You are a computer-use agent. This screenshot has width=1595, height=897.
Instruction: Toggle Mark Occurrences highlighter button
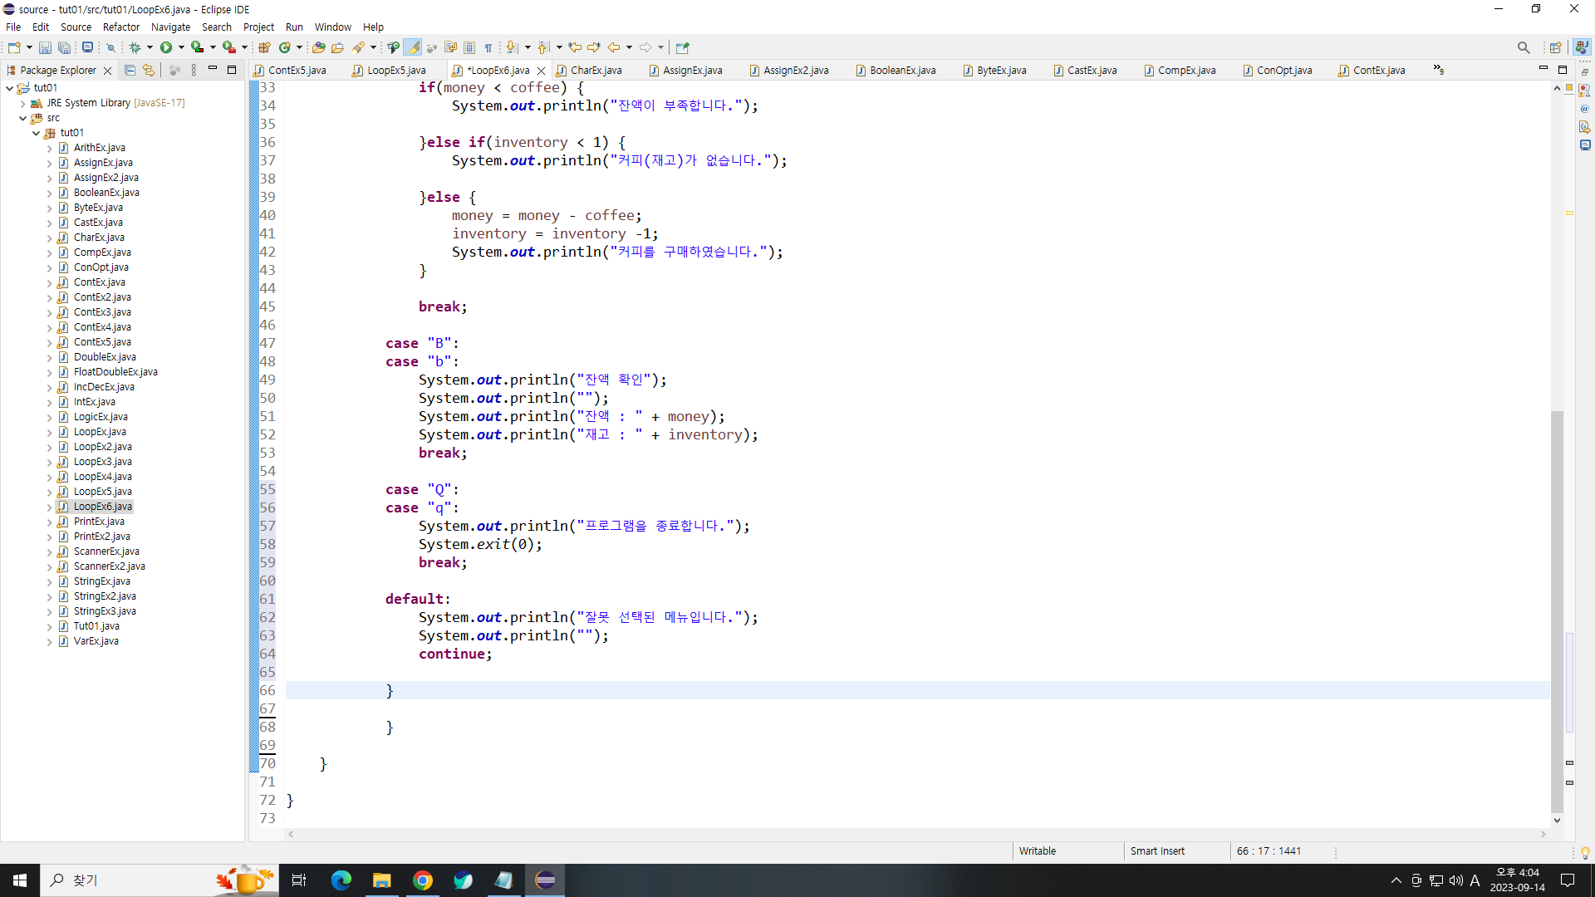click(x=413, y=47)
